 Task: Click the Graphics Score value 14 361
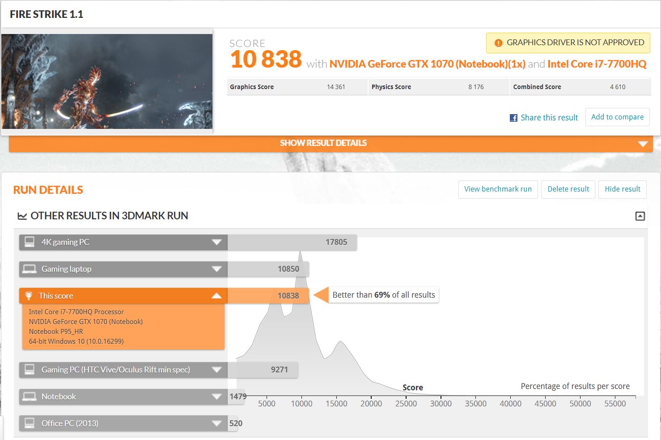[x=336, y=87]
